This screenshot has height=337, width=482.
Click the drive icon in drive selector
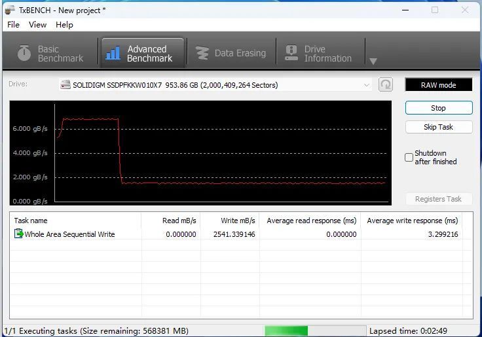65,85
